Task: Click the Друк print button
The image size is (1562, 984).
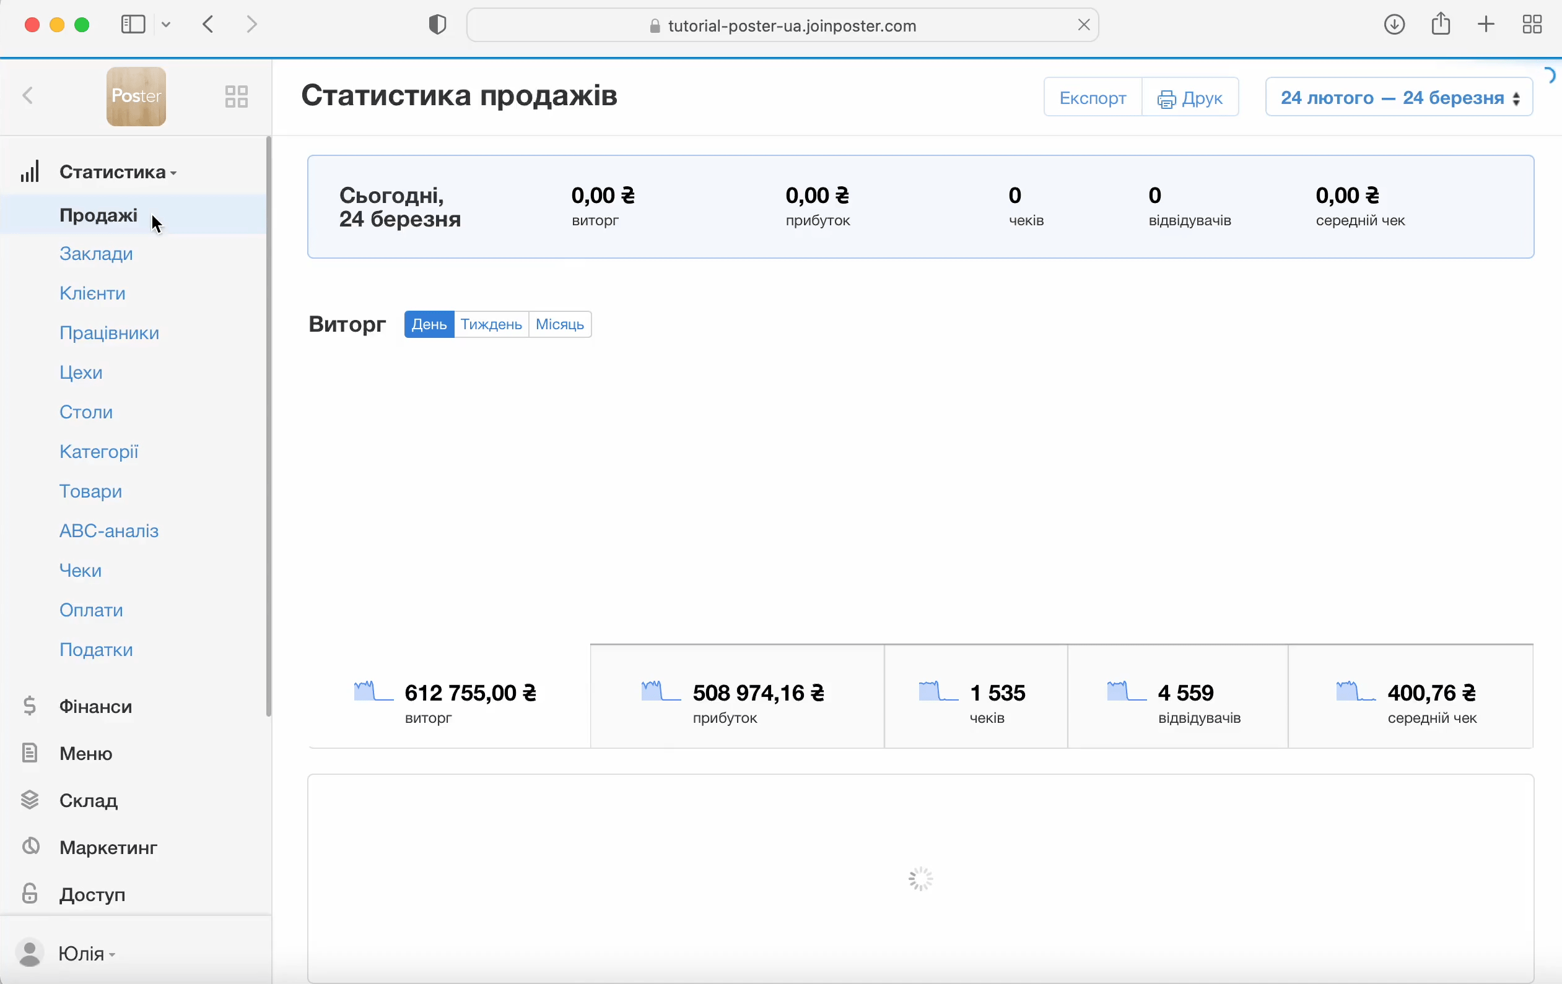Action: [x=1190, y=97]
